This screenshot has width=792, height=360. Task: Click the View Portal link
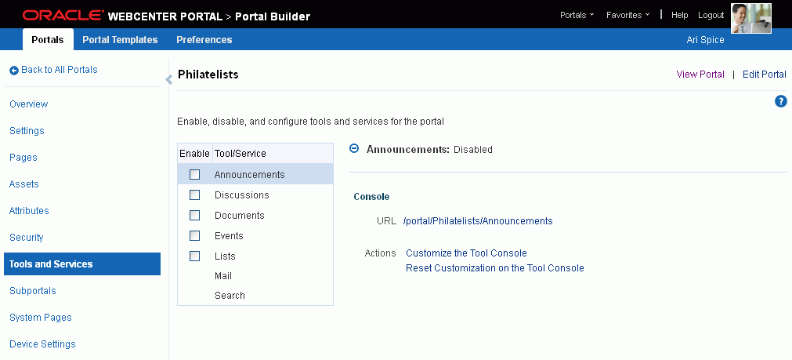(700, 75)
